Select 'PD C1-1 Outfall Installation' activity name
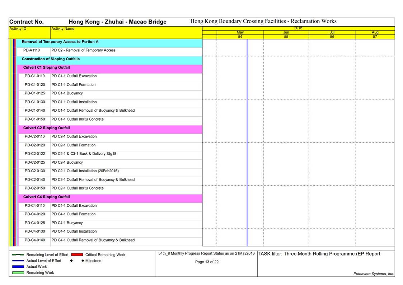 [x=74, y=102]
